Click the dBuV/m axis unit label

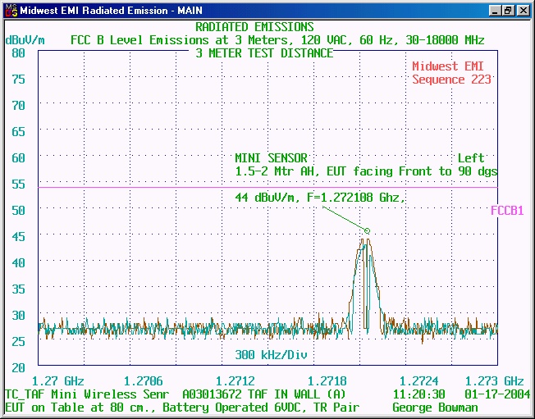click(x=25, y=40)
